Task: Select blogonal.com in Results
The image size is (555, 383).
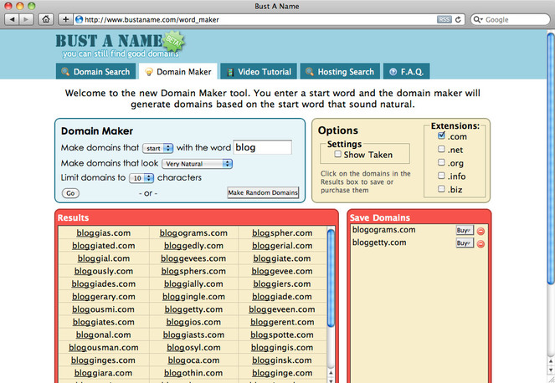Action: [x=103, y=334]
